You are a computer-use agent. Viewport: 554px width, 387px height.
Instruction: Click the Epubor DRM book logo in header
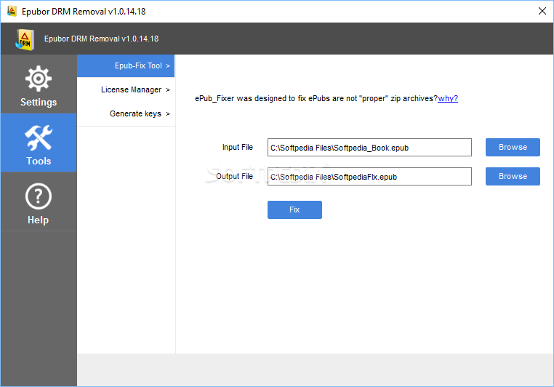click(x=25, y=39)
